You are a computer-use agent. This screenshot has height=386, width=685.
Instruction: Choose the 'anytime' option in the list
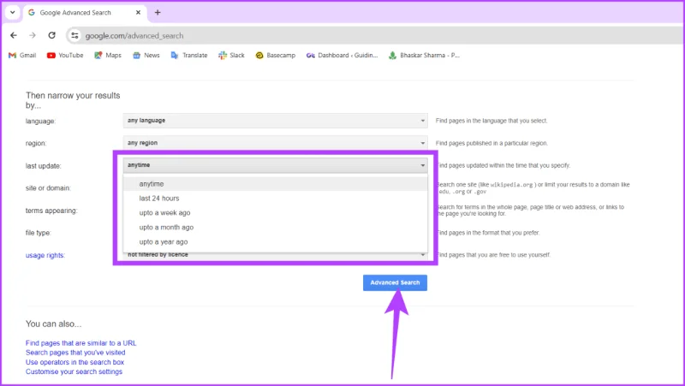tap(275, 184)
